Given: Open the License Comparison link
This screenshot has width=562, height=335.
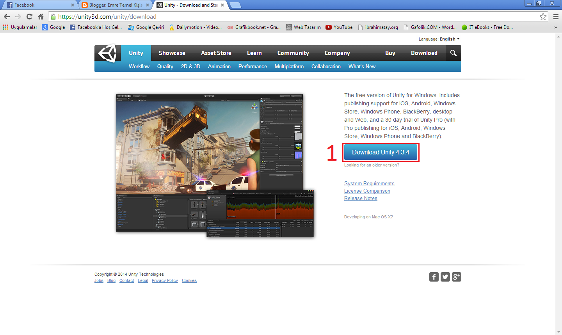Looking at the screenshot, I should coord(367,191).
